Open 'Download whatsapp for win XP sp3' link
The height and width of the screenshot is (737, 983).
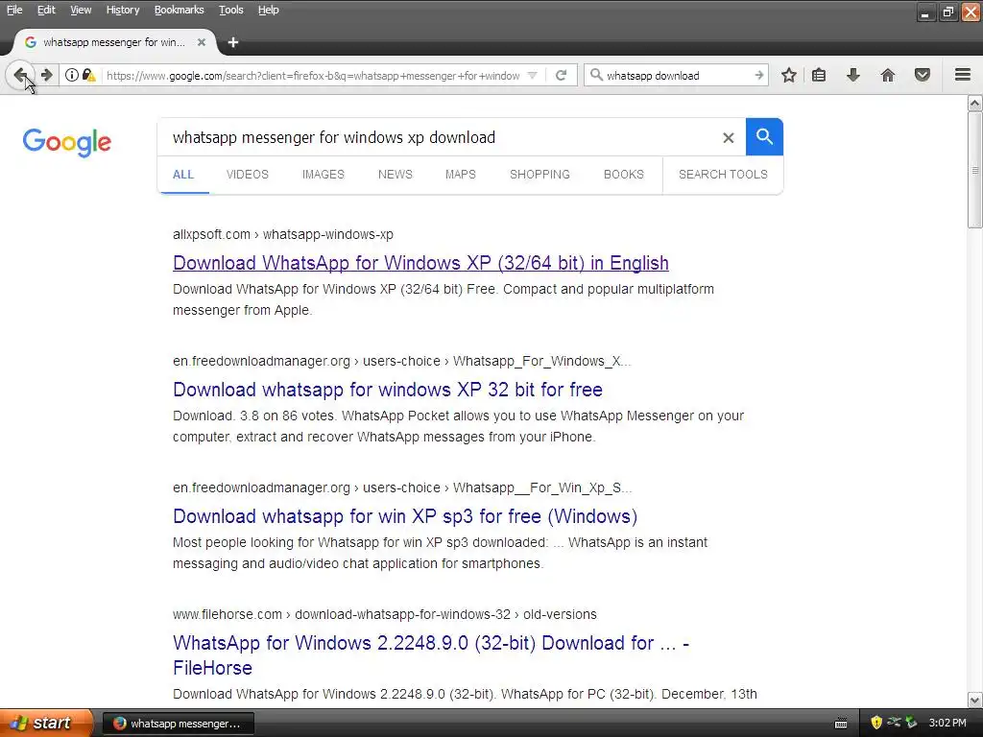coord(405,515)
